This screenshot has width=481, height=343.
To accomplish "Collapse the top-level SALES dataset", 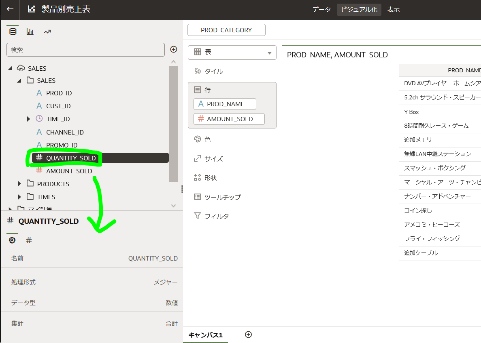I will tap(10, 68).
